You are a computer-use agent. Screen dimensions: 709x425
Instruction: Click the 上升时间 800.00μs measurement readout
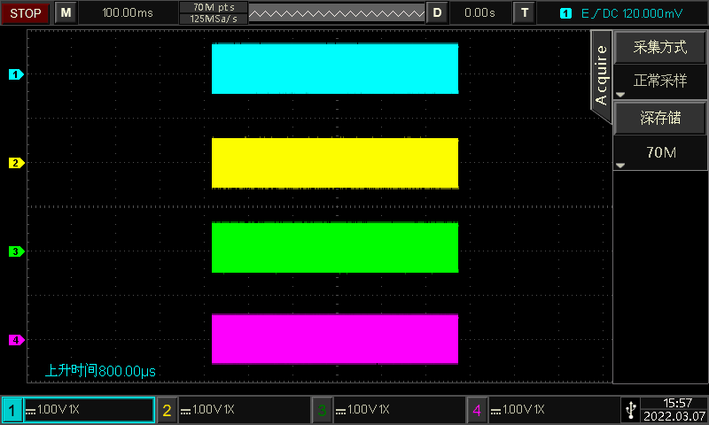[x=100, y=371]
